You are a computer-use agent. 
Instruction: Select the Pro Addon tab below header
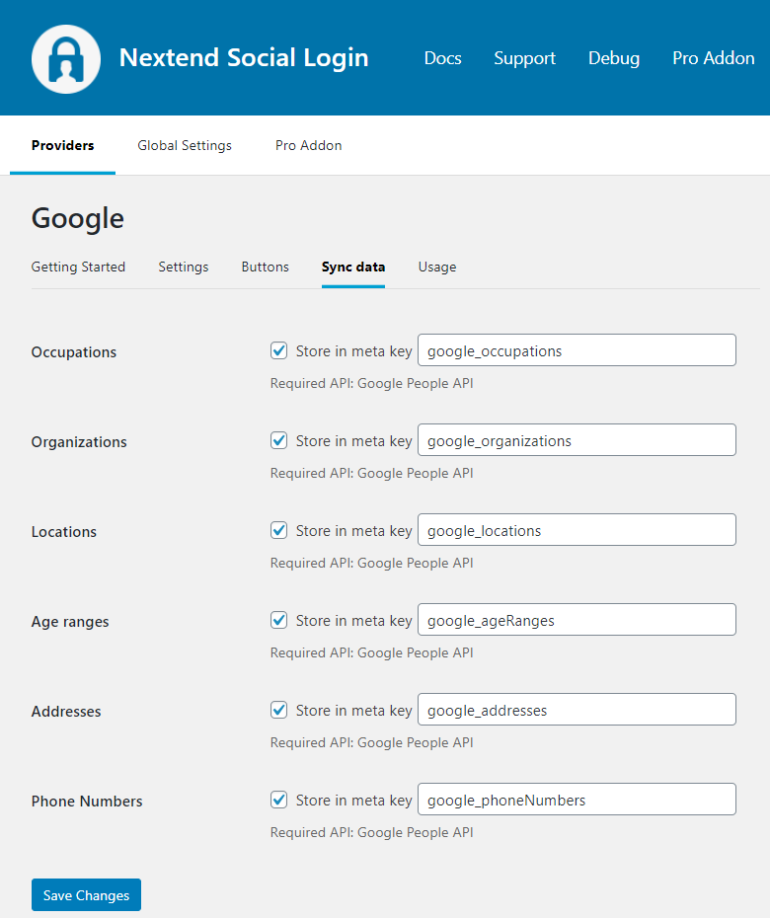tap(308, 145)
